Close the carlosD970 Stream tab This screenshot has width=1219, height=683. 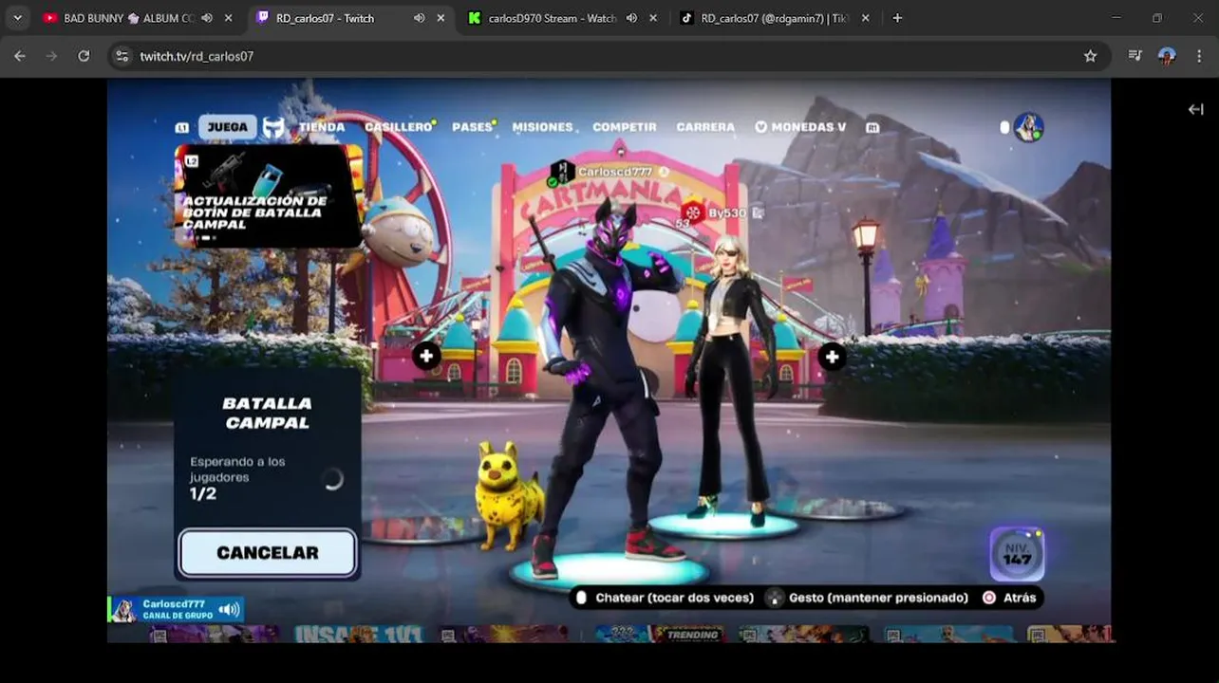pos(652,18)
